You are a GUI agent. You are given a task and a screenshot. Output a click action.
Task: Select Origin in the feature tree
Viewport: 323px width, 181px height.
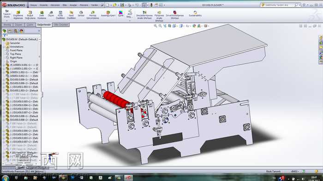tap(13, 61)
